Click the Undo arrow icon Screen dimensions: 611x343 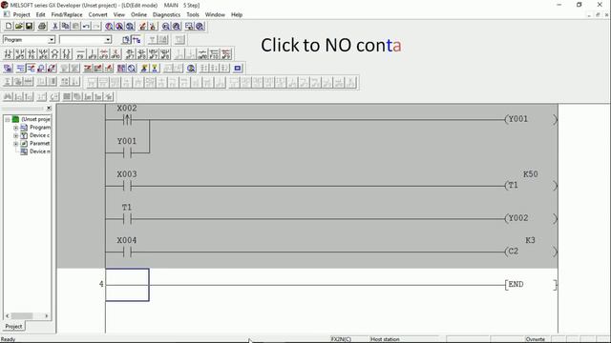pos(86,26)
